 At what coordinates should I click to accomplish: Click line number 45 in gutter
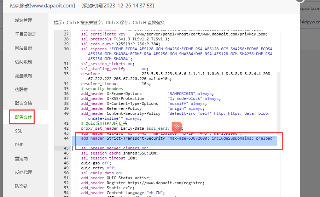66,148
